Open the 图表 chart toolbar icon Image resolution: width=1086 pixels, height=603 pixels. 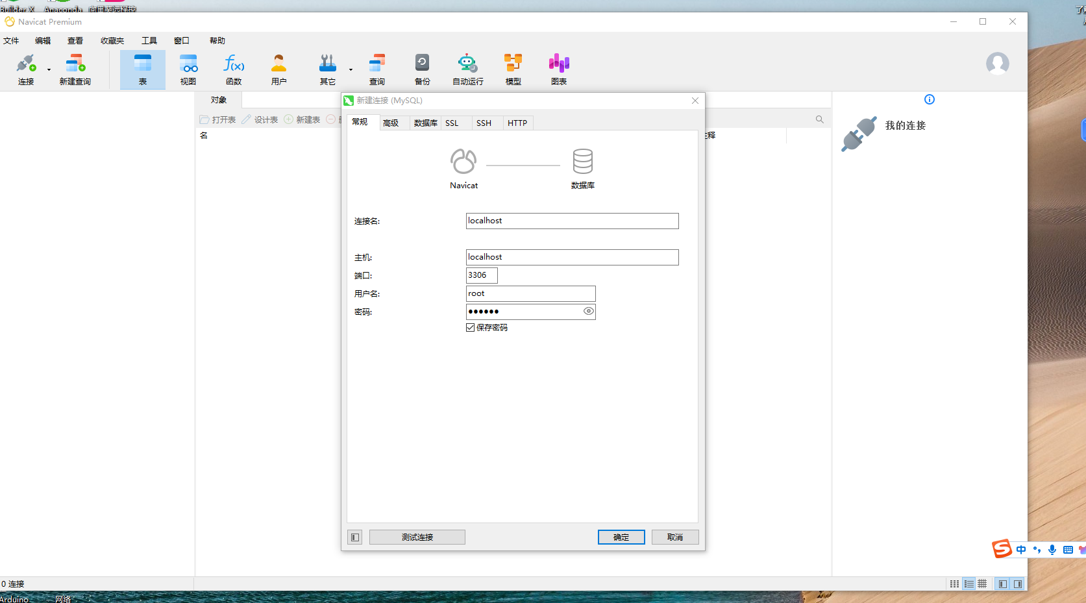click(559, 69)
